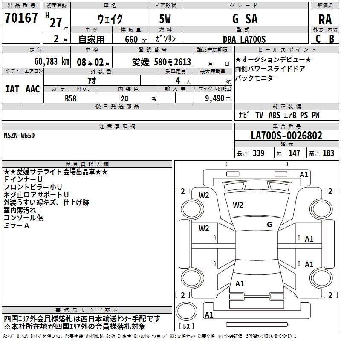Click recycle deposit 9,490円
341x341 pixels.
218,98
